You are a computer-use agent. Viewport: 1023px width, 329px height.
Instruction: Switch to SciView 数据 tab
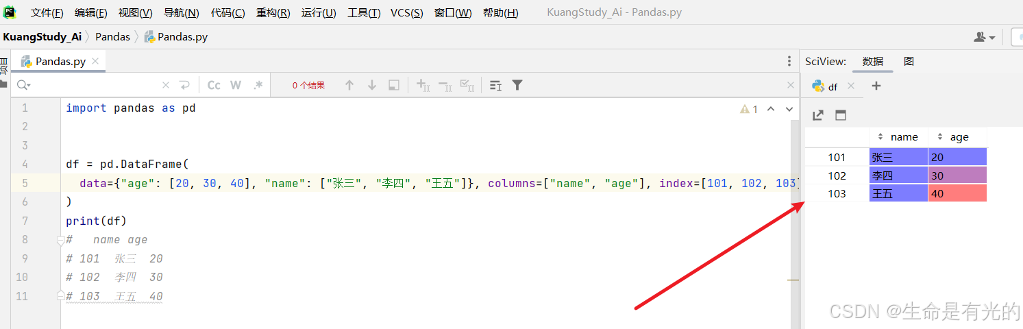873,61
